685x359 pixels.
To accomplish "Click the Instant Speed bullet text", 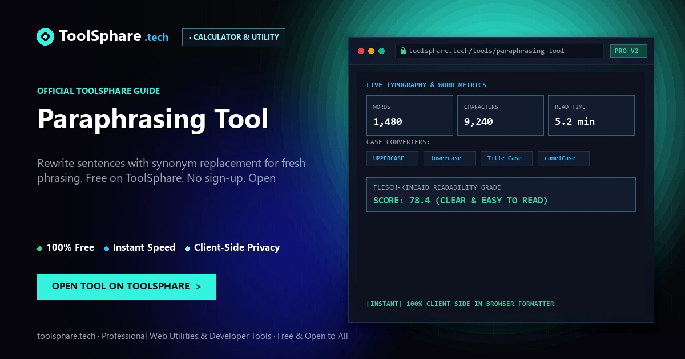I will (x=144, y=247).
